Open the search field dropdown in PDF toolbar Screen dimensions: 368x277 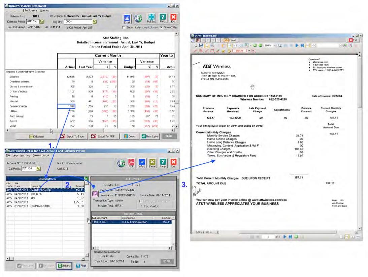[340, 45]
